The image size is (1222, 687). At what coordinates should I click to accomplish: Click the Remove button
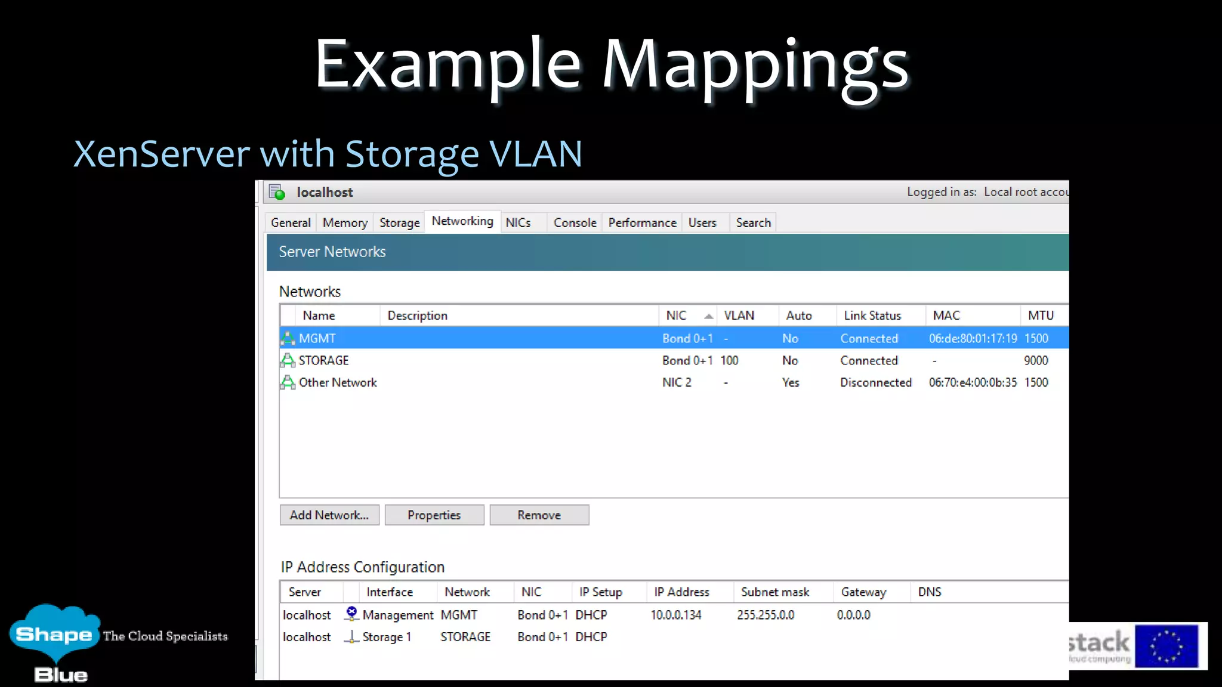point(539,515)
